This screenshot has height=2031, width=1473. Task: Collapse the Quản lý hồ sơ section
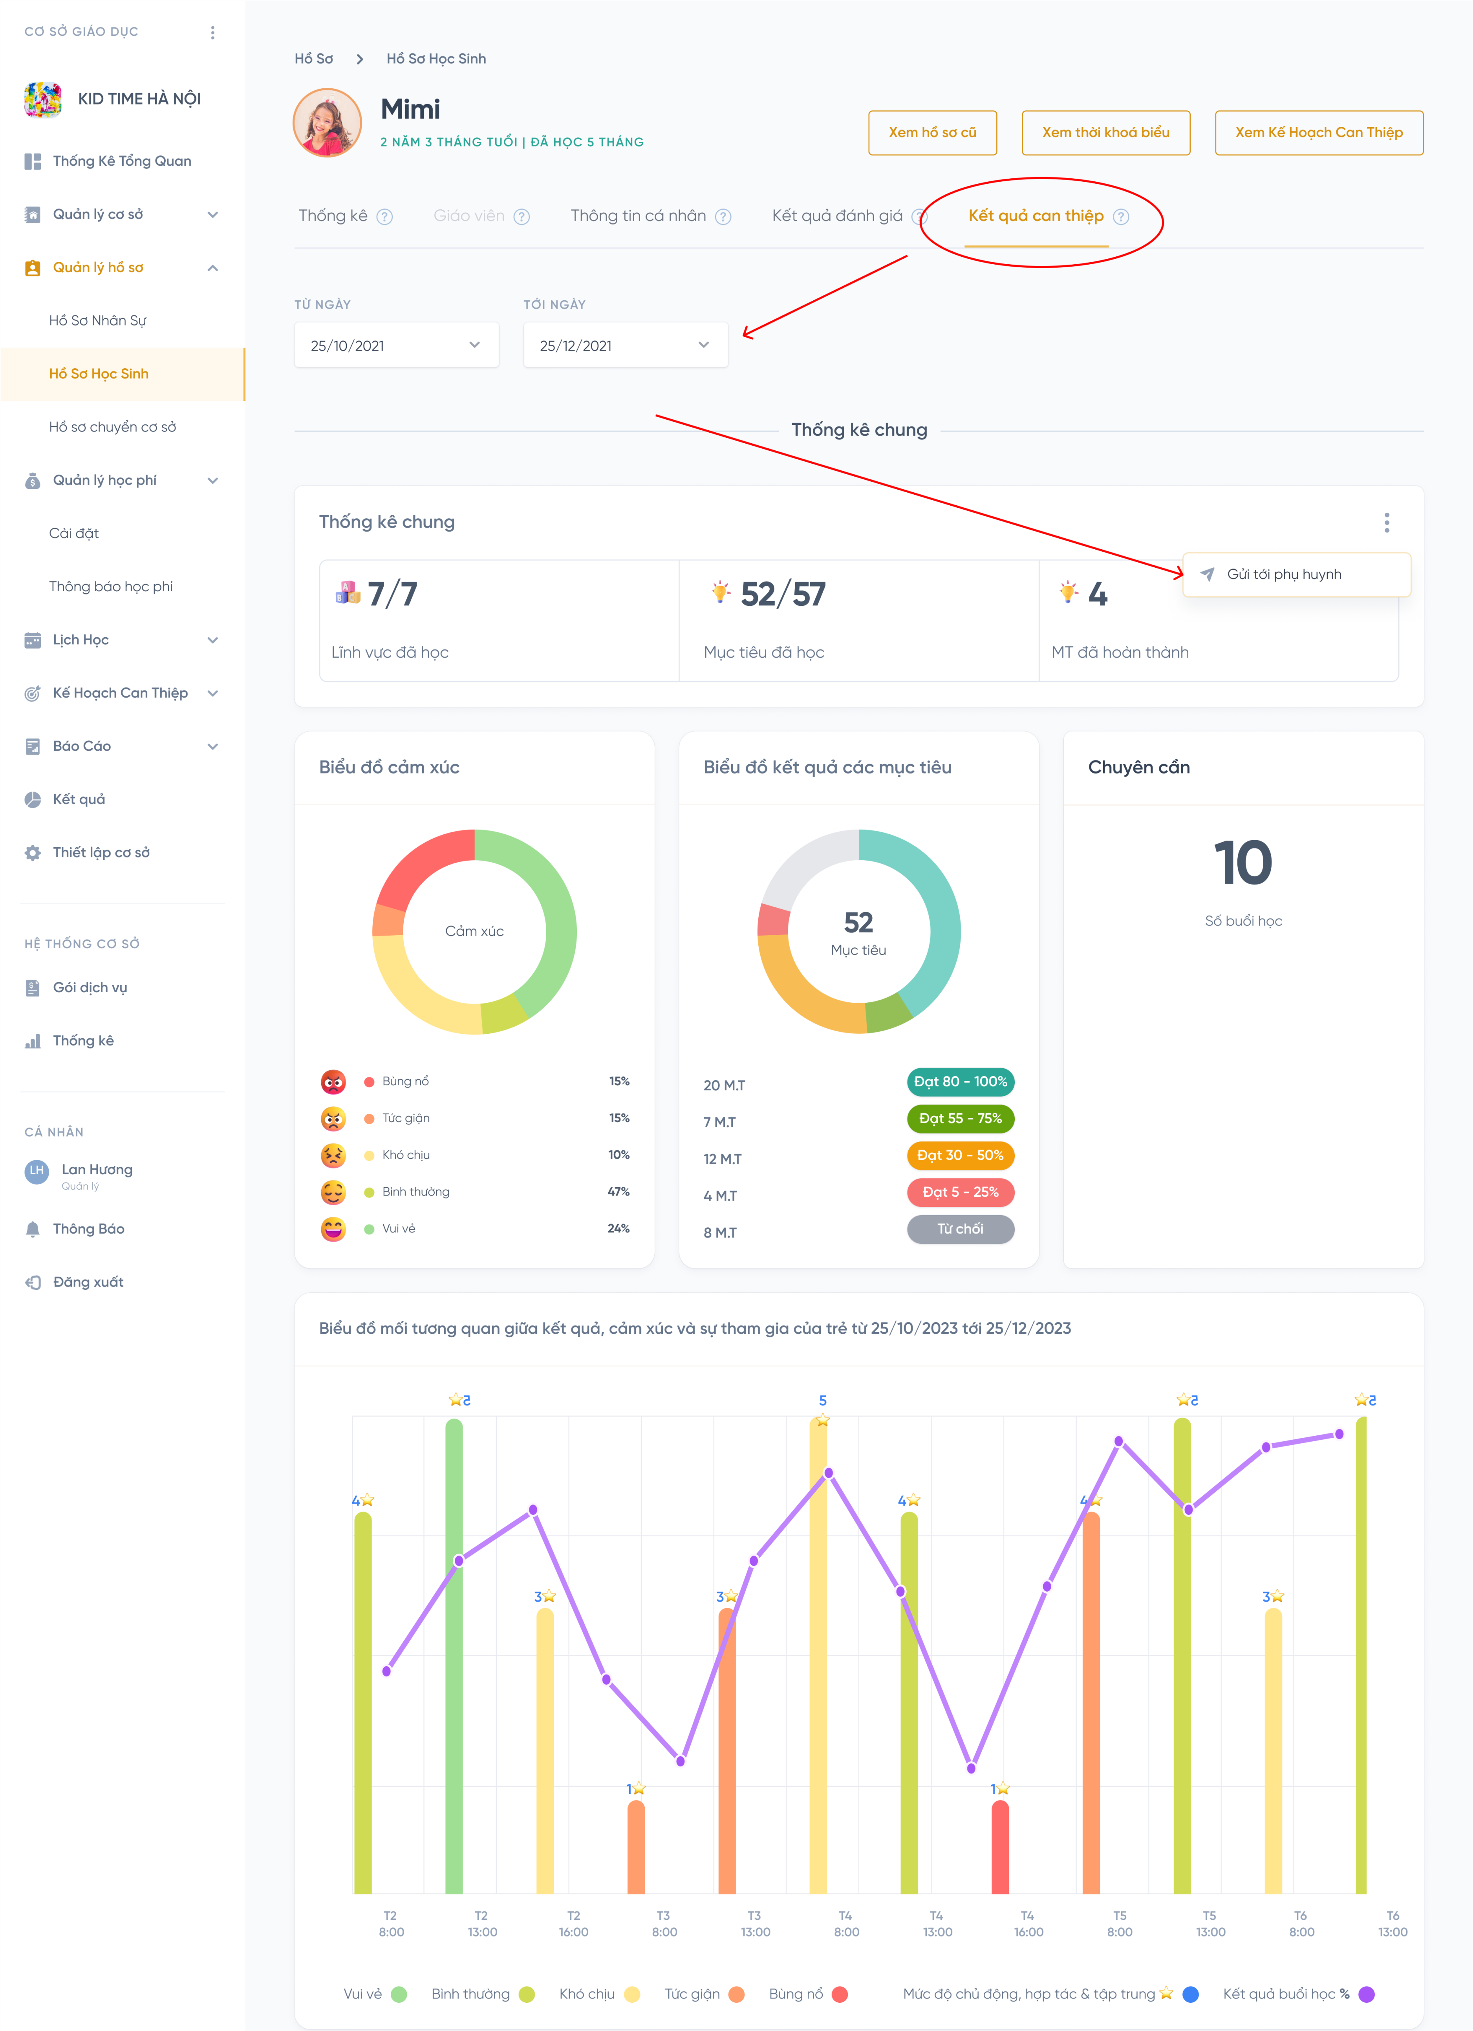tap(212, 268)
